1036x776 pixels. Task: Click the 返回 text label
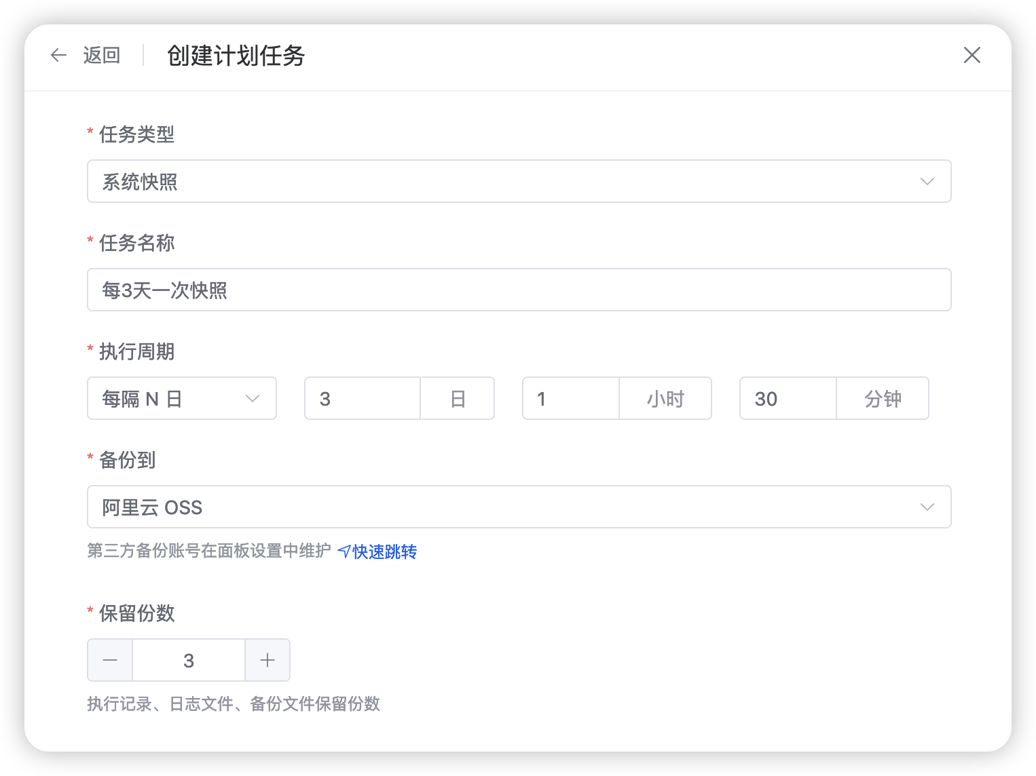102,56
